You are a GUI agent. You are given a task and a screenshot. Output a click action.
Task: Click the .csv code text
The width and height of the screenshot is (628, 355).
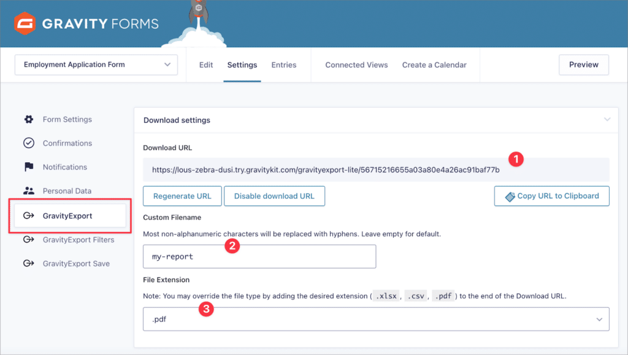click(416, 296)
